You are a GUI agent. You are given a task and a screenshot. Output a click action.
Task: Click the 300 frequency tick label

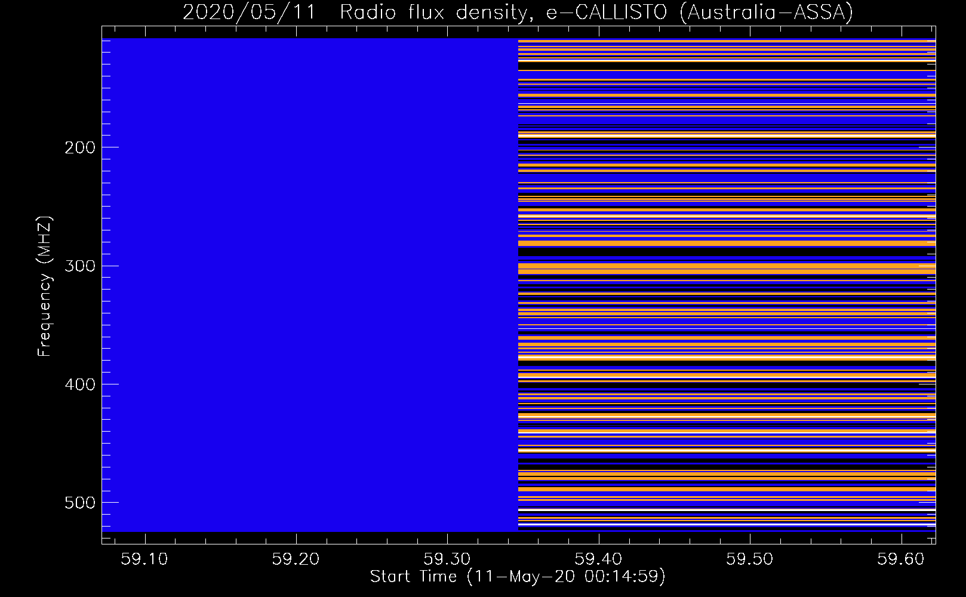pos(80,266)
